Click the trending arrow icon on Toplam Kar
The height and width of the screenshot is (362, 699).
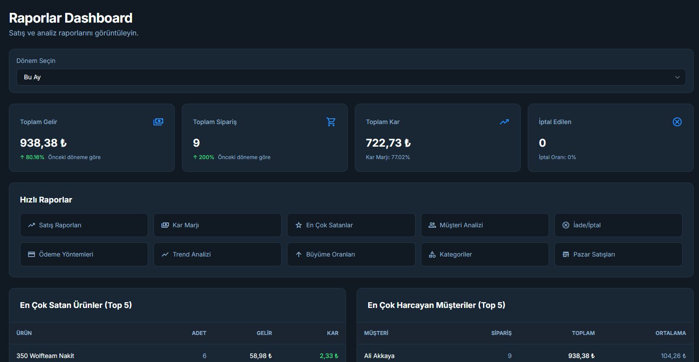tap(504, 122)
